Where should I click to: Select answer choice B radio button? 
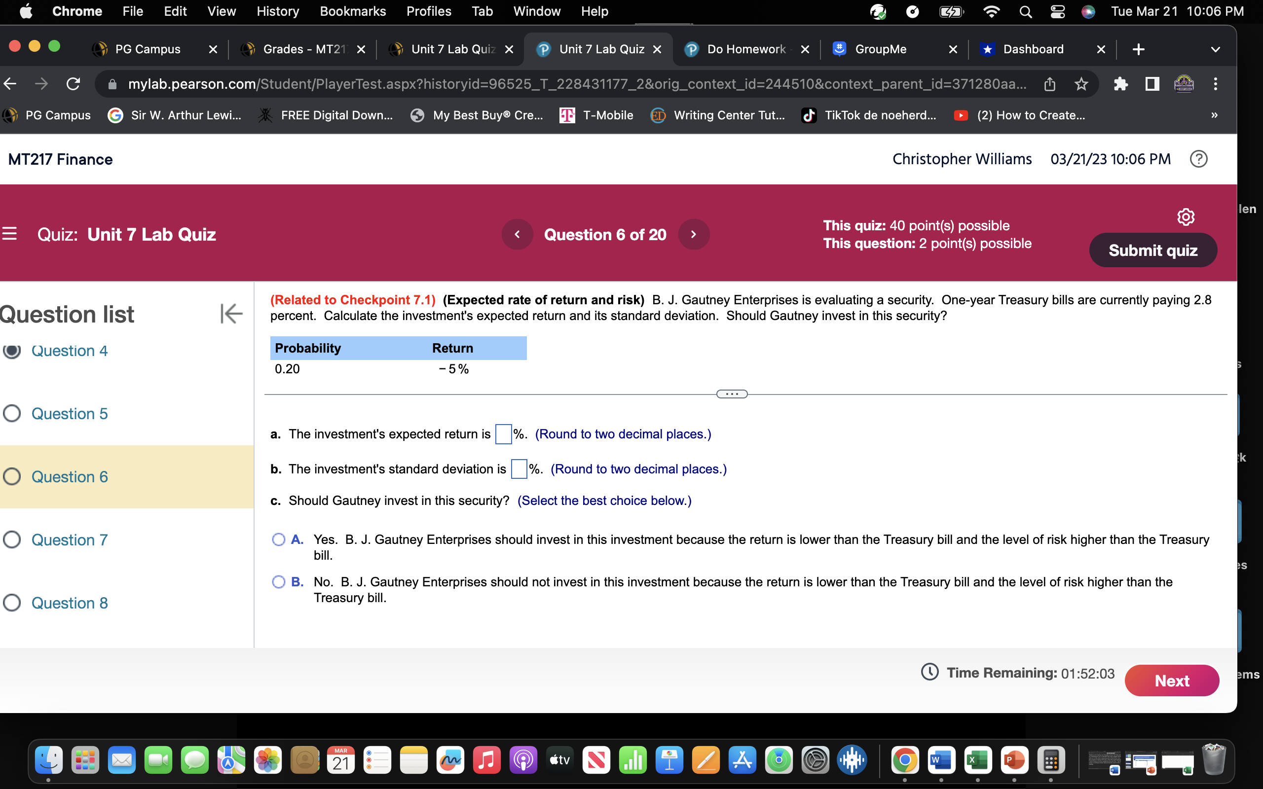278,581
